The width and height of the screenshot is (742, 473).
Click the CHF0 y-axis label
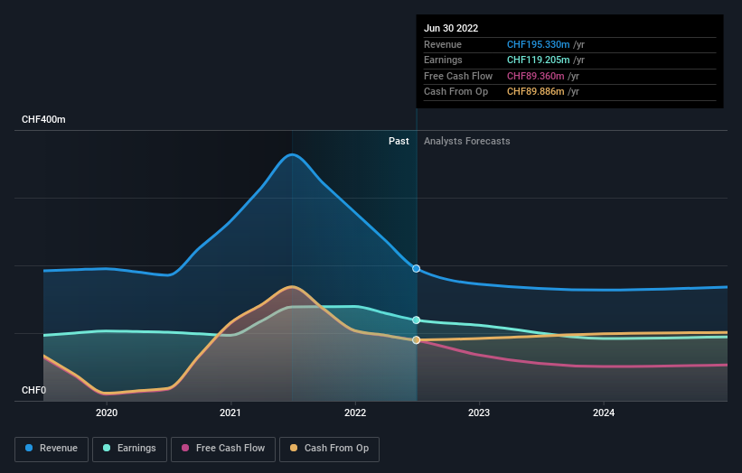tap(34, 390)
